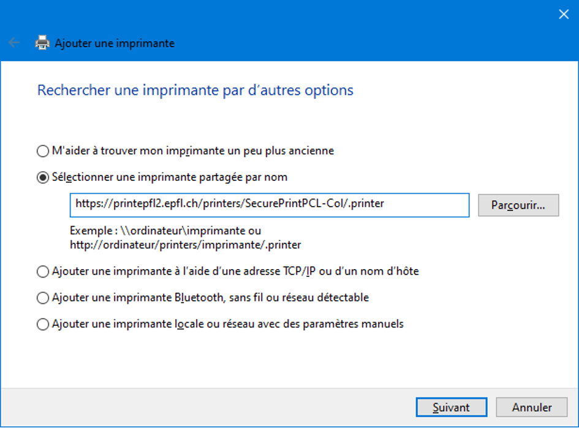Click heading 'Rechercher une imprimante par d'autres options'

195,90
